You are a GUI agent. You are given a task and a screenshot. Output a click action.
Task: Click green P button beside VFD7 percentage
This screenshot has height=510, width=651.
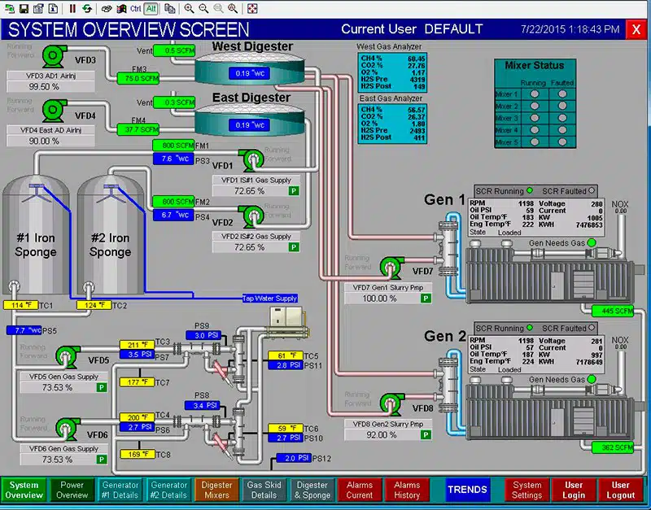pos(426,299)
